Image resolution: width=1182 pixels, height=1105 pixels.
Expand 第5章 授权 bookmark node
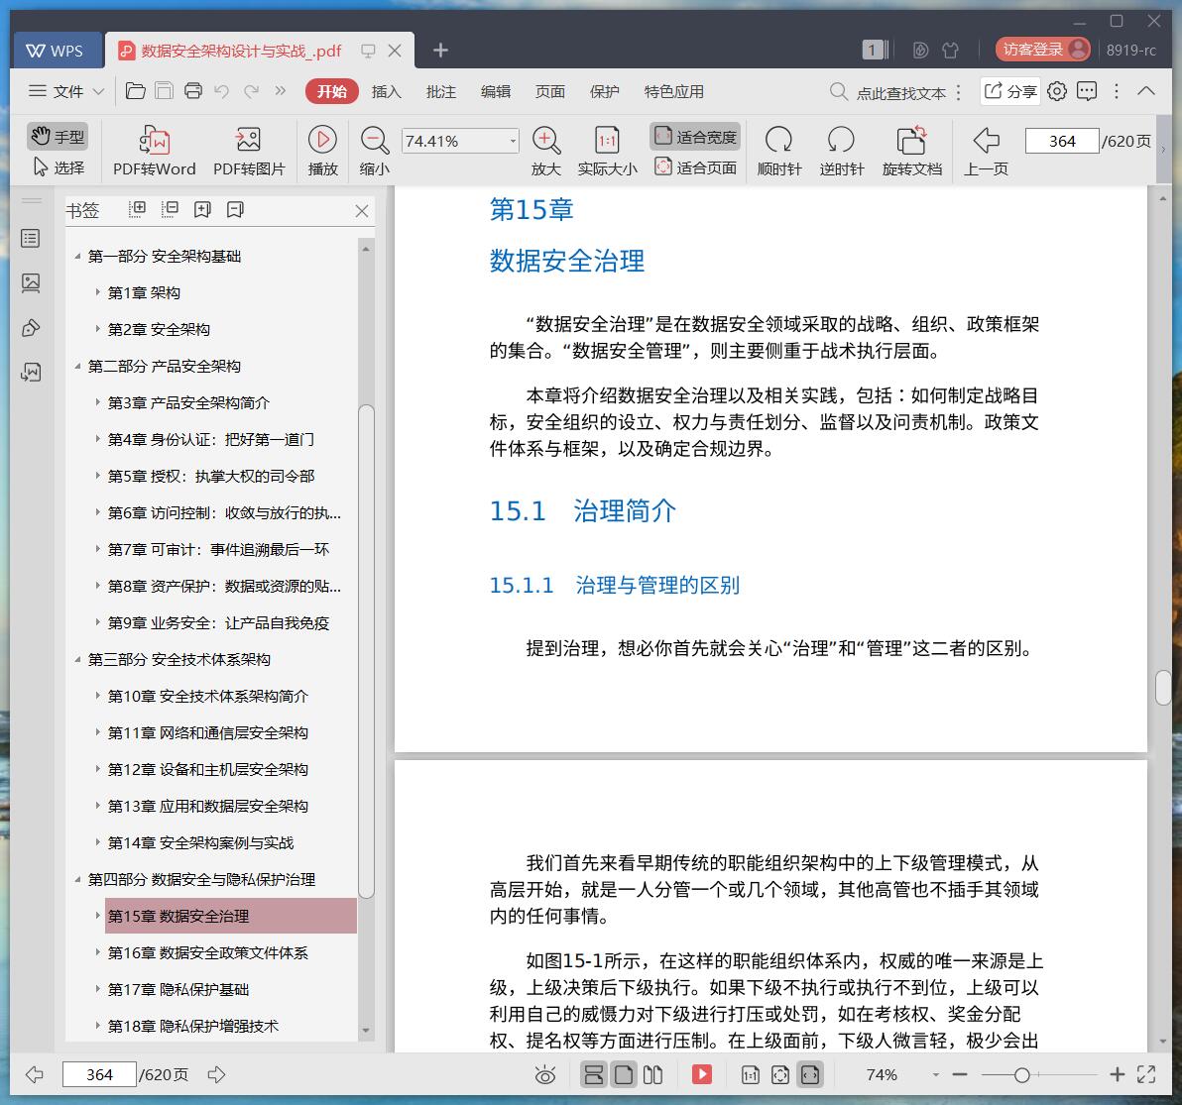click(x=97, y=476)
